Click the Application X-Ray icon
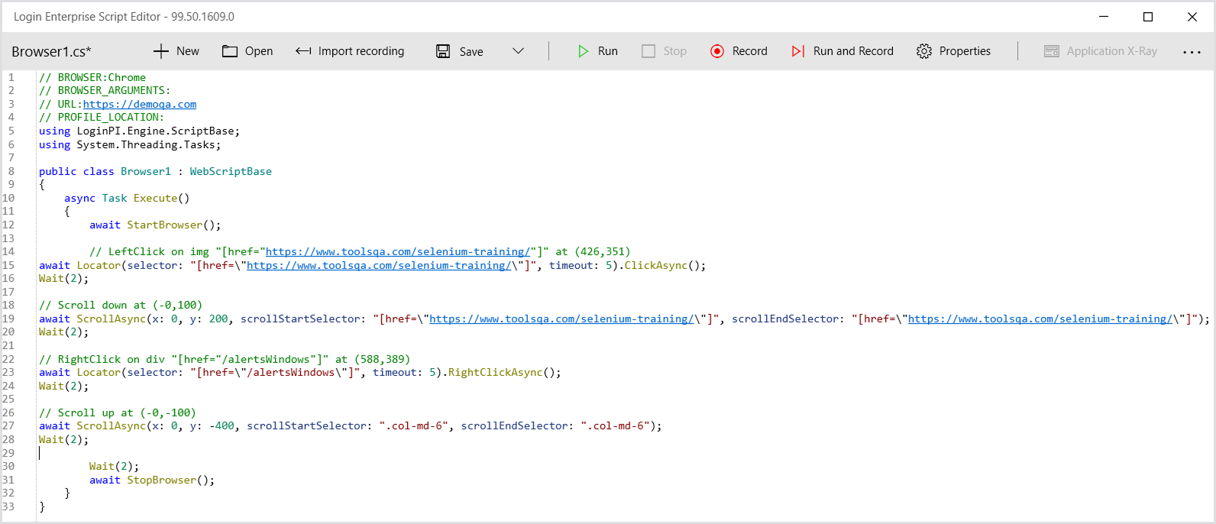Screen dimensions: 1216x524 point(1052,51)
